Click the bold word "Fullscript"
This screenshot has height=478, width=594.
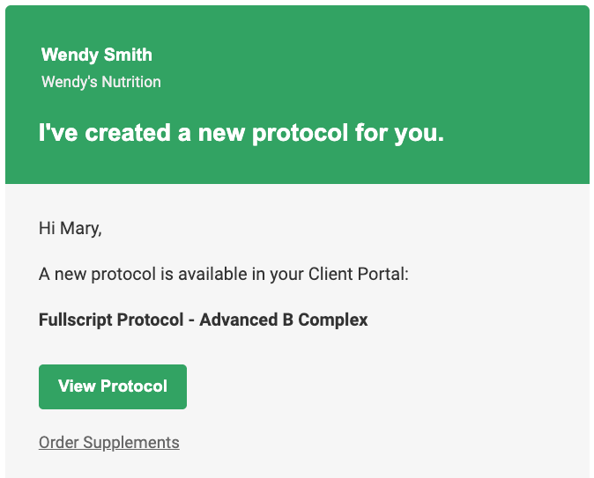coord(75,320)
